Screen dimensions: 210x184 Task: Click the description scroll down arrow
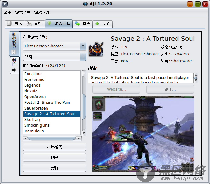tap(196, 80)
